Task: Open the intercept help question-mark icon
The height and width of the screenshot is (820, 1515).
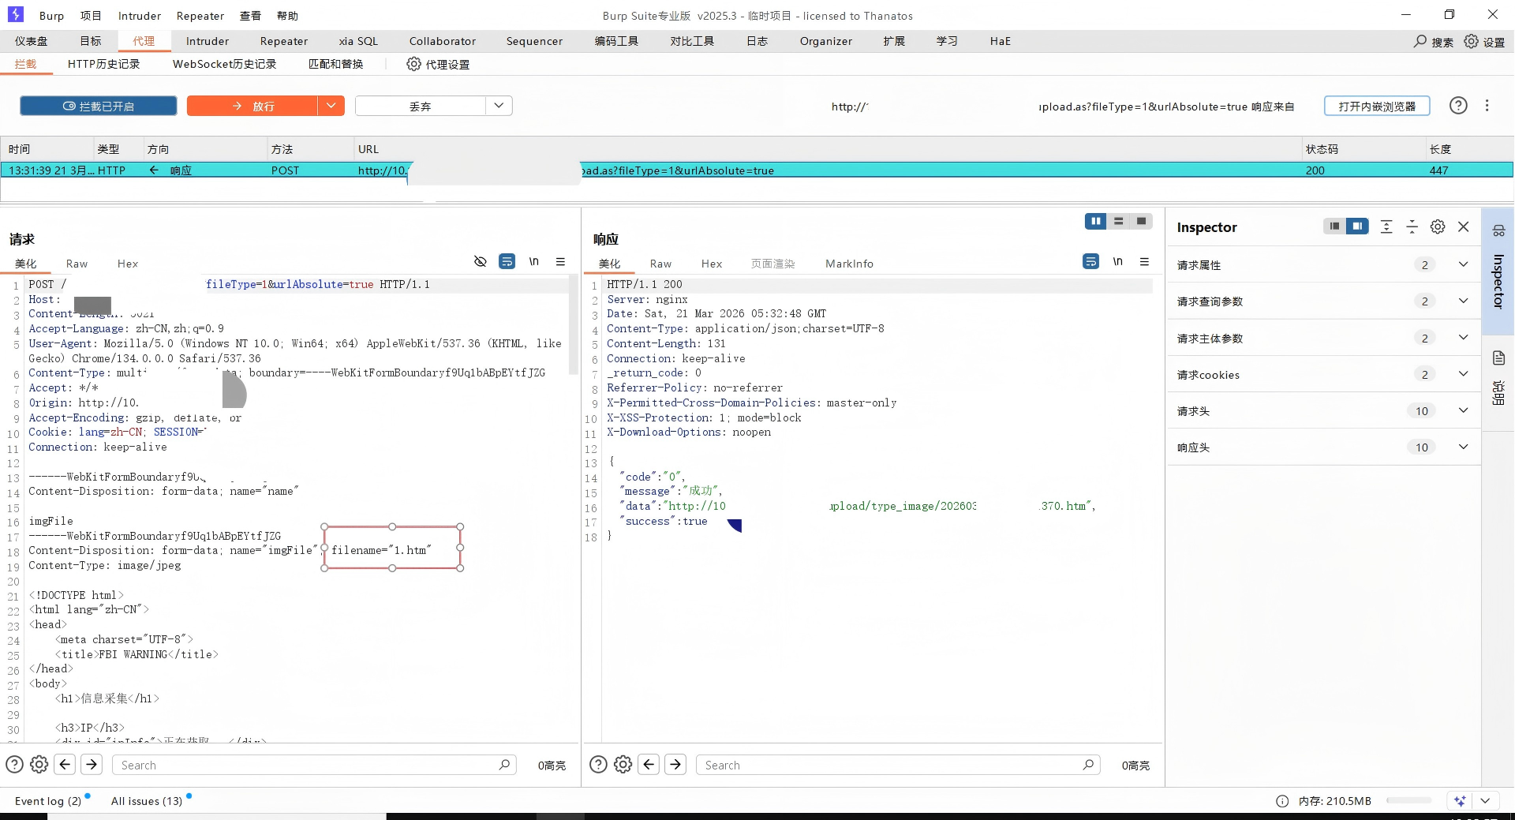Action: (x=1458, y=106)
